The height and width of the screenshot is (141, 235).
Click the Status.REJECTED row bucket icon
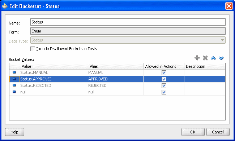(x=14, y=85)
